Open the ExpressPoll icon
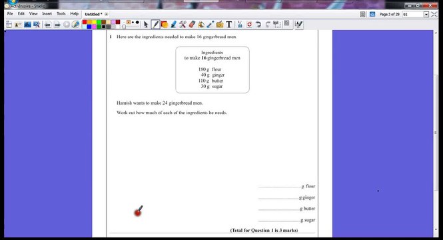Viewport: 443px width, 240px height. coord(76,25)
